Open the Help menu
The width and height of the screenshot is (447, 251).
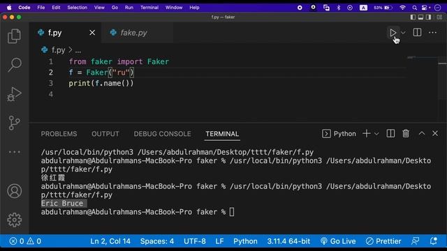(194, 8)
